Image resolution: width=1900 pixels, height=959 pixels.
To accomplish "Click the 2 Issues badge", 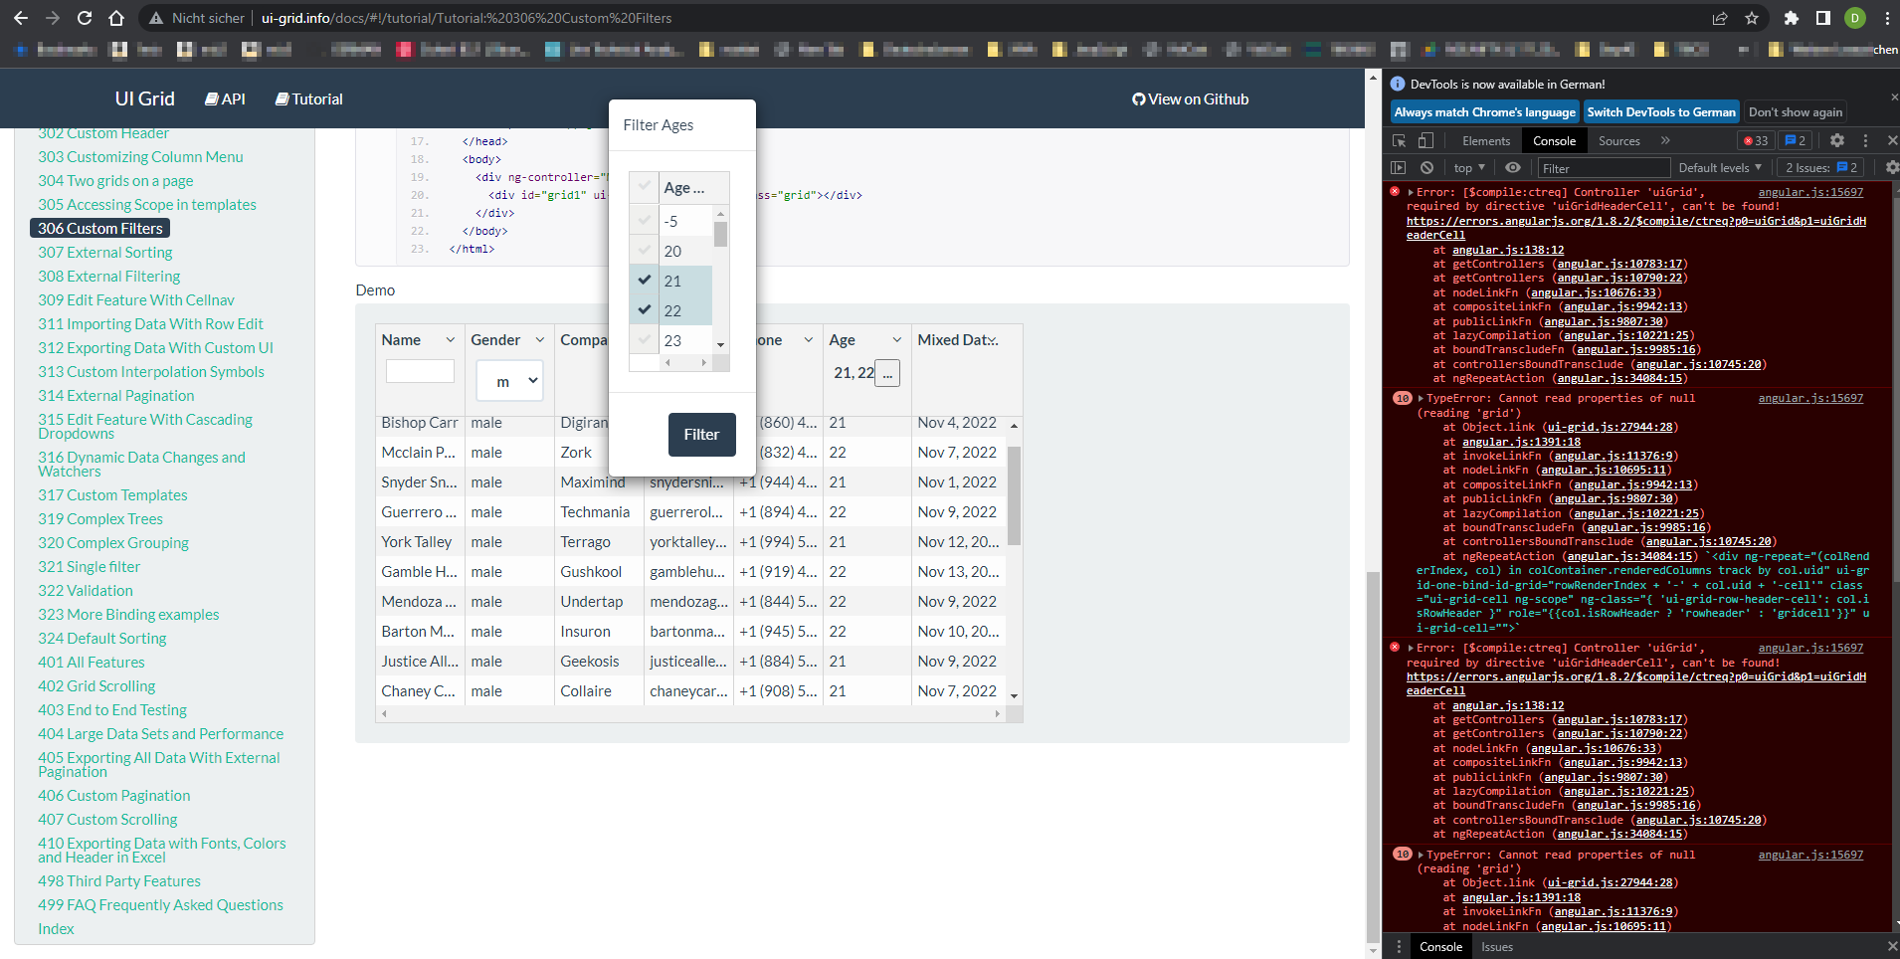I will [1821, 167].
